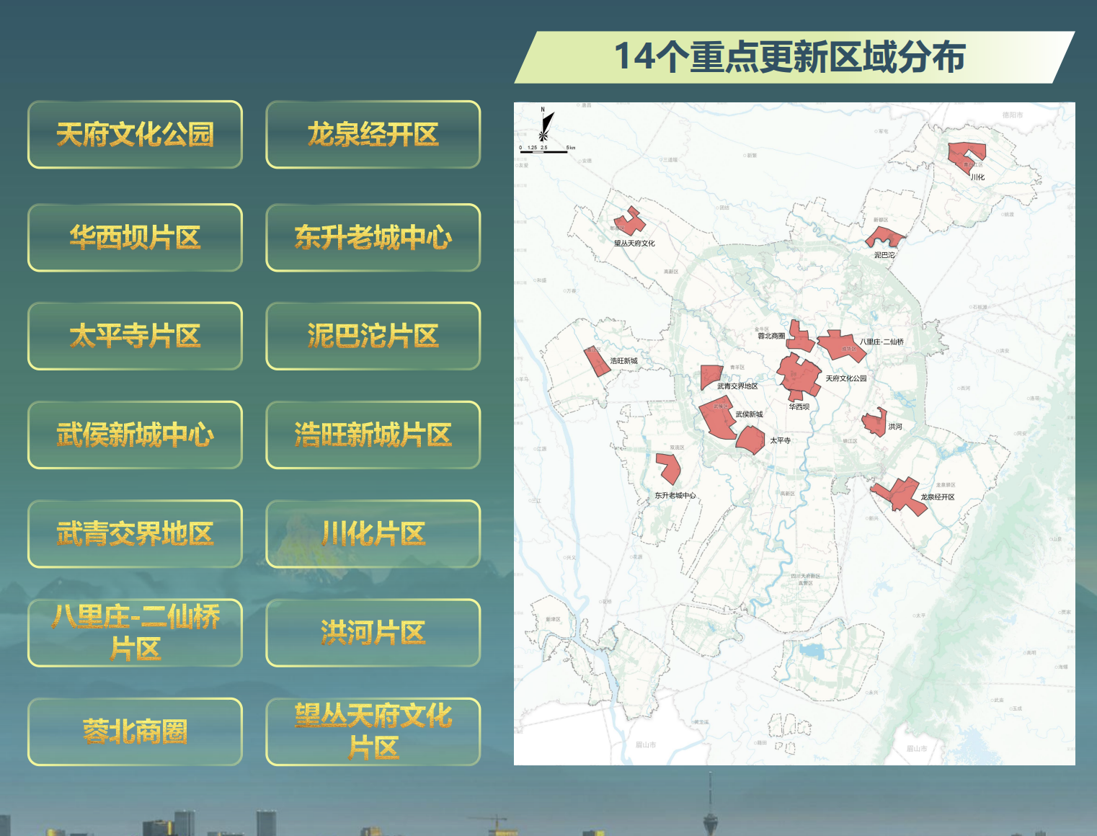The width and height of the screenshot is (1097, 836).
Task: Choose the 浩旺新城片区 button
Action: (373, 435)
